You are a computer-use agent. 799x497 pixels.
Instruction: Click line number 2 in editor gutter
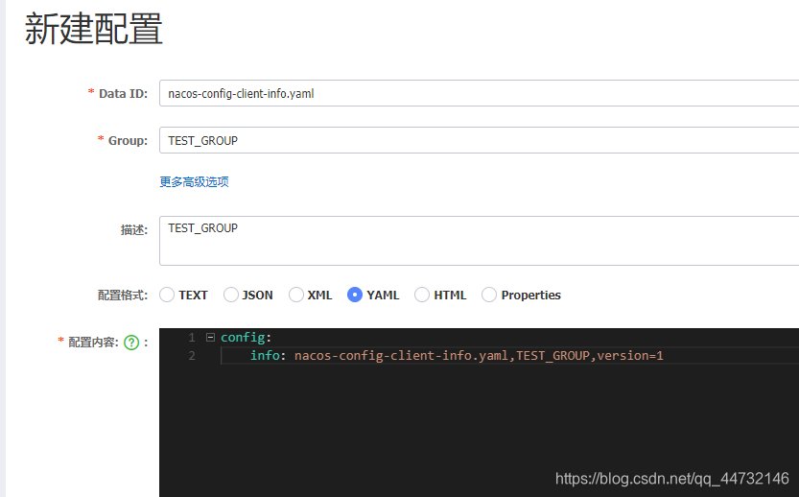[192, 355]
